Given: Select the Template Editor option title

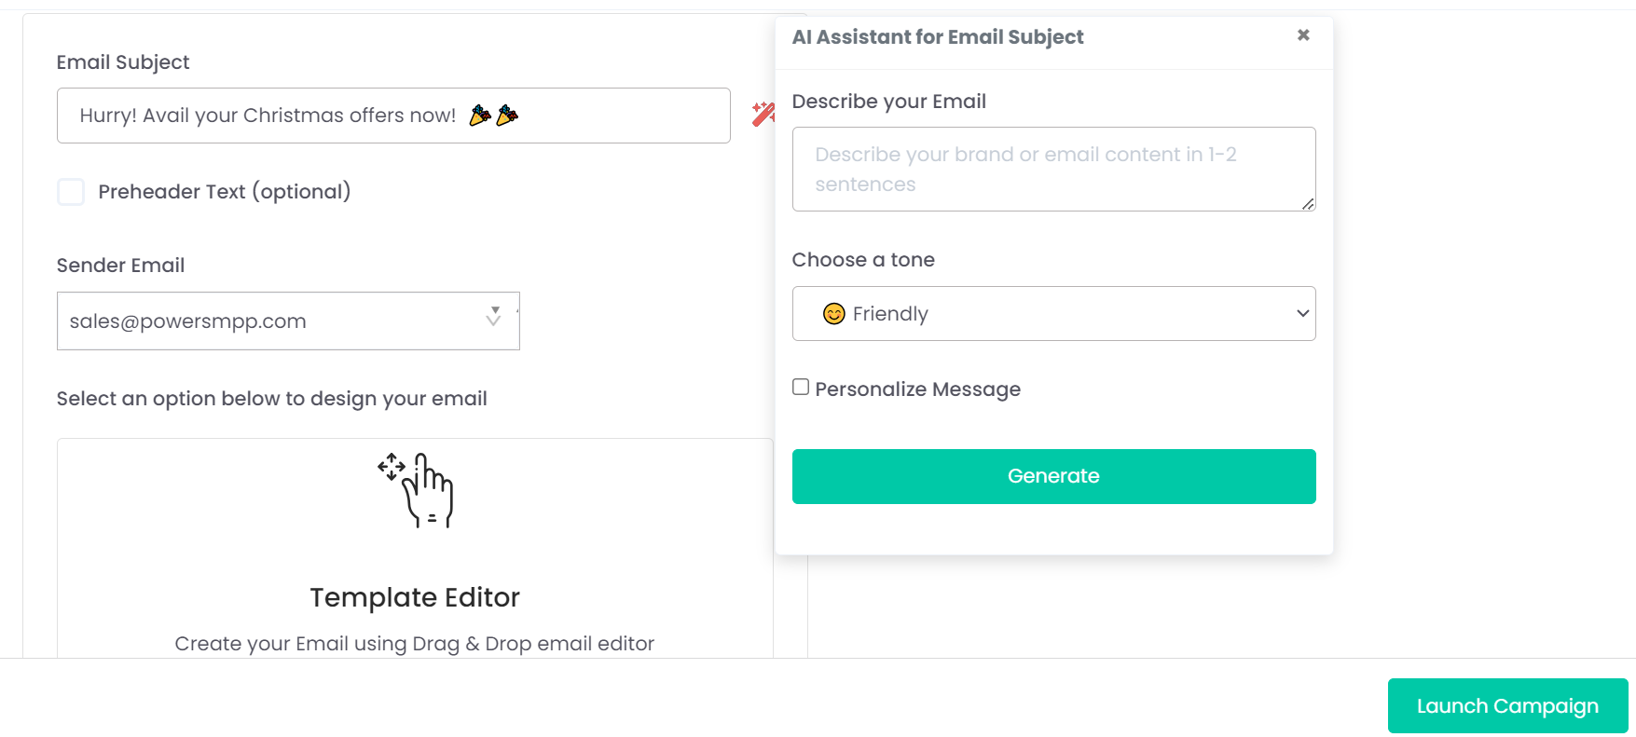Looking at the screenshot, I should pos(415,597).
